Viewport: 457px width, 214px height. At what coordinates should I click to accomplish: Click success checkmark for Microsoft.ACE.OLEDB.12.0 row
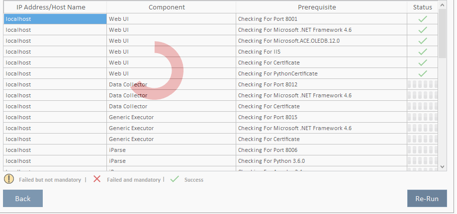[423, 41]
